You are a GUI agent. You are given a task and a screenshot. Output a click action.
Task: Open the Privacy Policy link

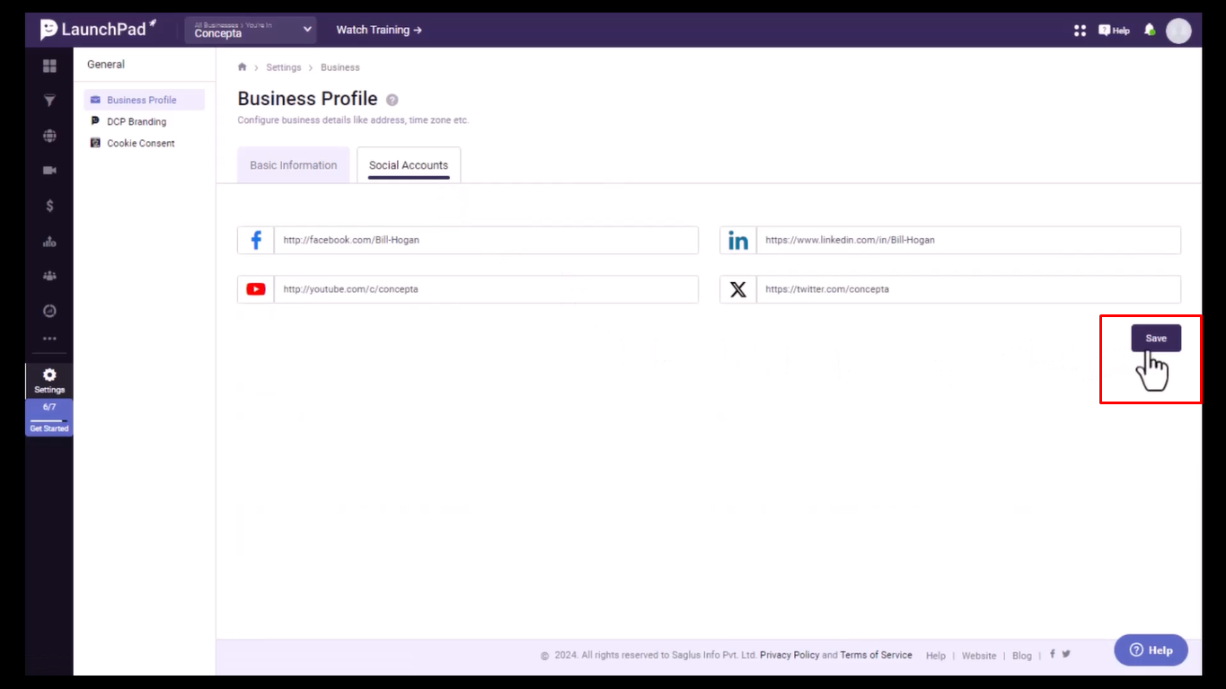click(789, 655)
